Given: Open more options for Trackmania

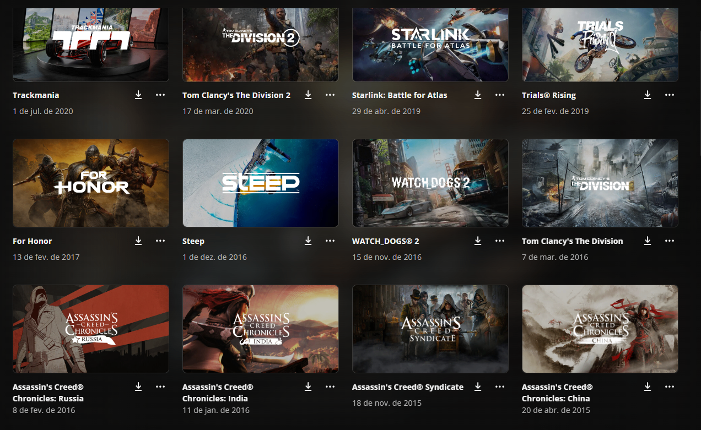Looking at the screenshot, I should [x=160, y=95].
